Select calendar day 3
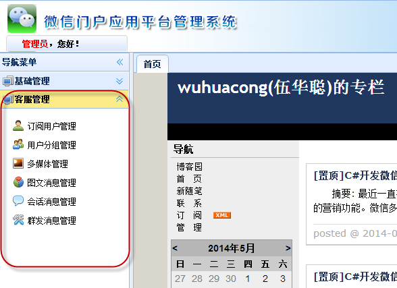The width and height of the screenshot is (397, 288). point(283,279)
